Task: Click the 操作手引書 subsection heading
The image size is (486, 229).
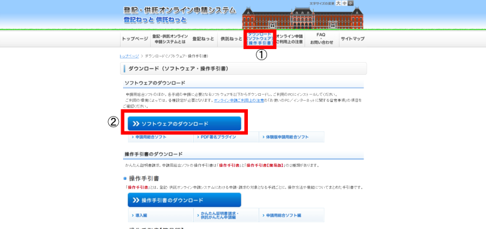Action: [144, 179]
